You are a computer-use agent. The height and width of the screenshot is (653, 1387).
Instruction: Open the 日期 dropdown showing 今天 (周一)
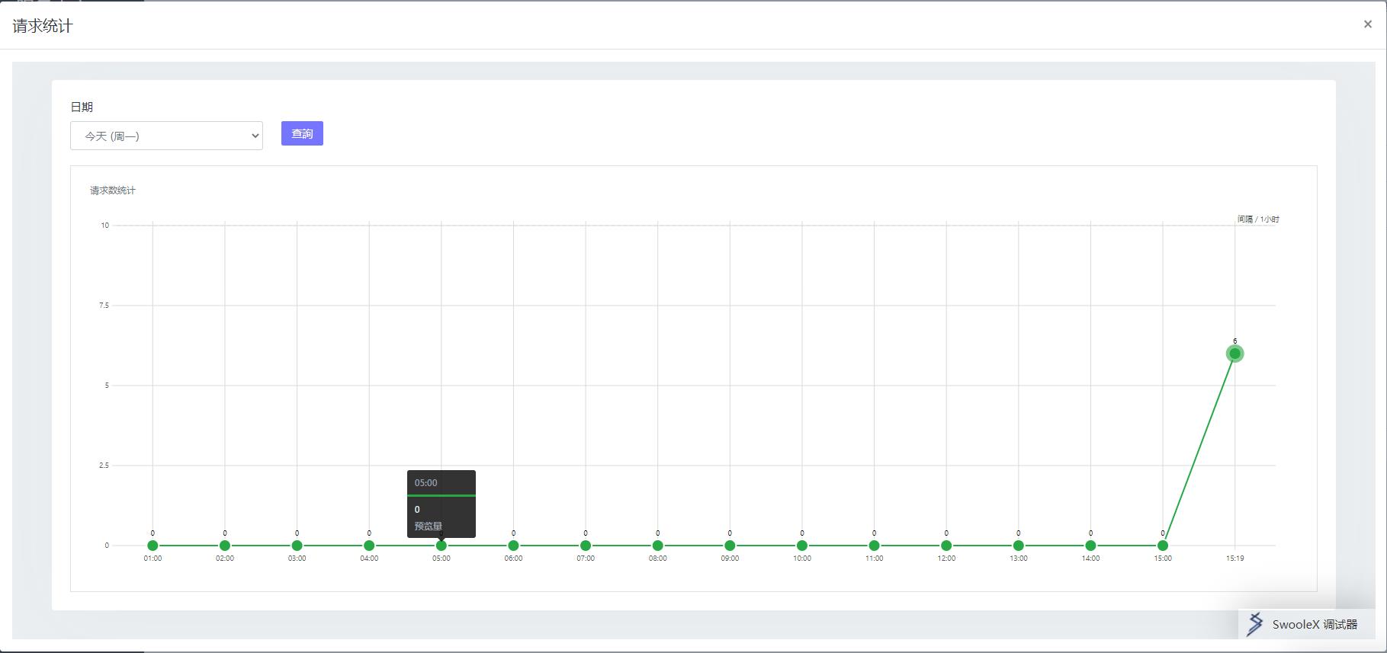[x=166, y=136]
